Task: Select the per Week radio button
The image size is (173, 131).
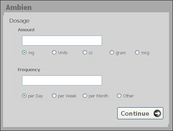Action: [54, 95]
